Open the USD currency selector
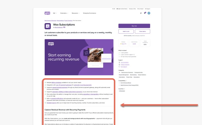Image resolution: width=202 pixels, height=125 pixels. [x=114, y=9]
